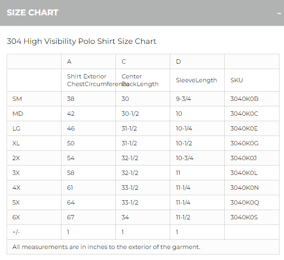Click the SKU column header

(x=237, y=80)
